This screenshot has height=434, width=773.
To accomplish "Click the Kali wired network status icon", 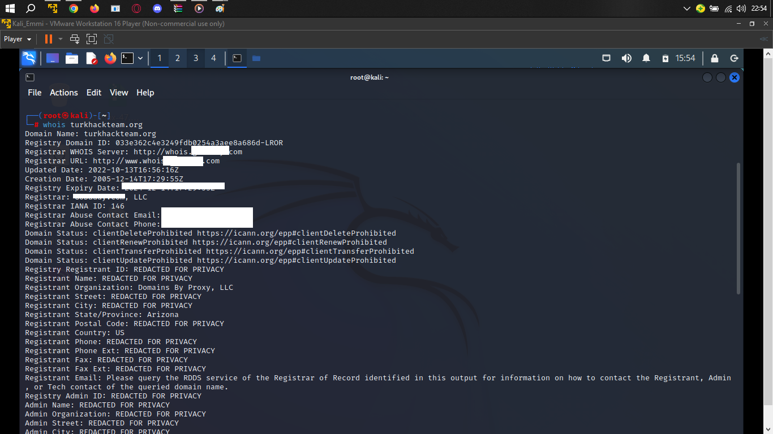I will [x=606, y=58].
